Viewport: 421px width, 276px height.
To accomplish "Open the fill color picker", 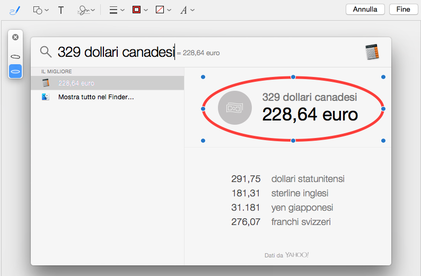I will (x=160, y=10).
